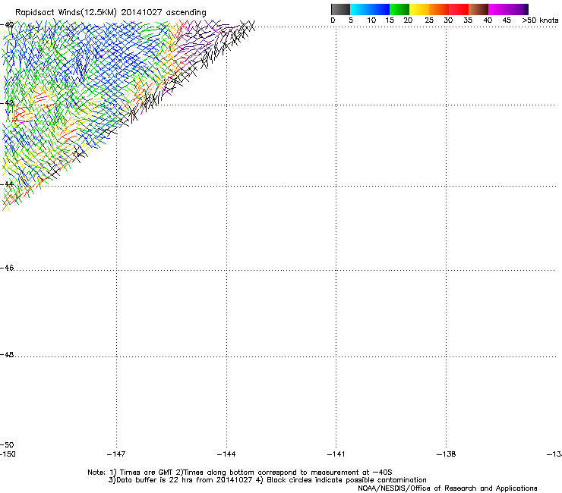Click the '-150' longitude axis label
Image resolution: width=562 pixels, height=493 pixels.
8,454
